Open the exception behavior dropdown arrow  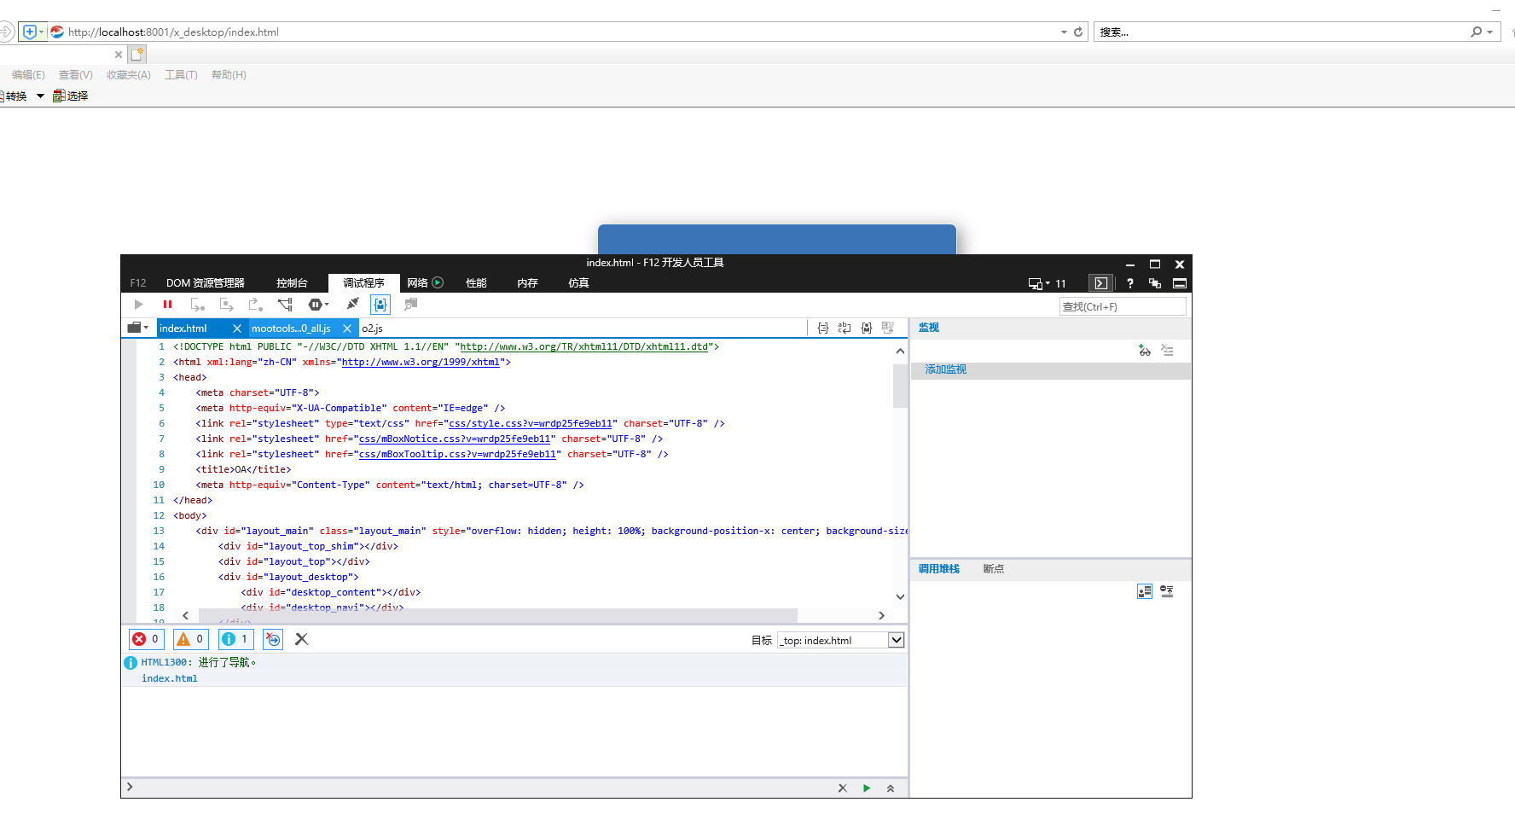pos(327,305)
